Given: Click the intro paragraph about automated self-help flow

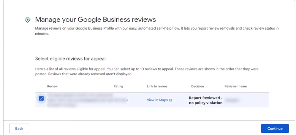Looking at the screenshot, I should (x=157, y=31).
